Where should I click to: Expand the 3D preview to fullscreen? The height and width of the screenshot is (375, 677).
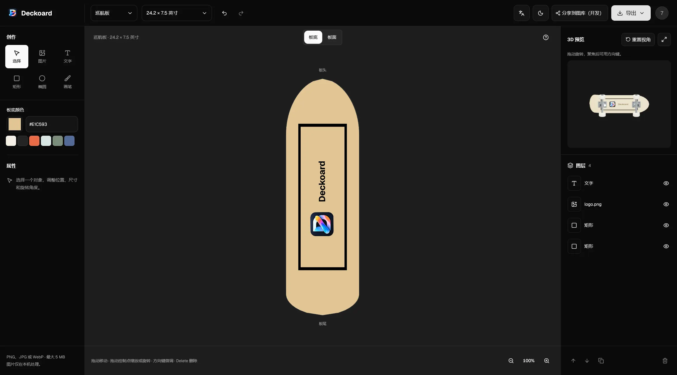pyautogui.click(x=664, y=39)
